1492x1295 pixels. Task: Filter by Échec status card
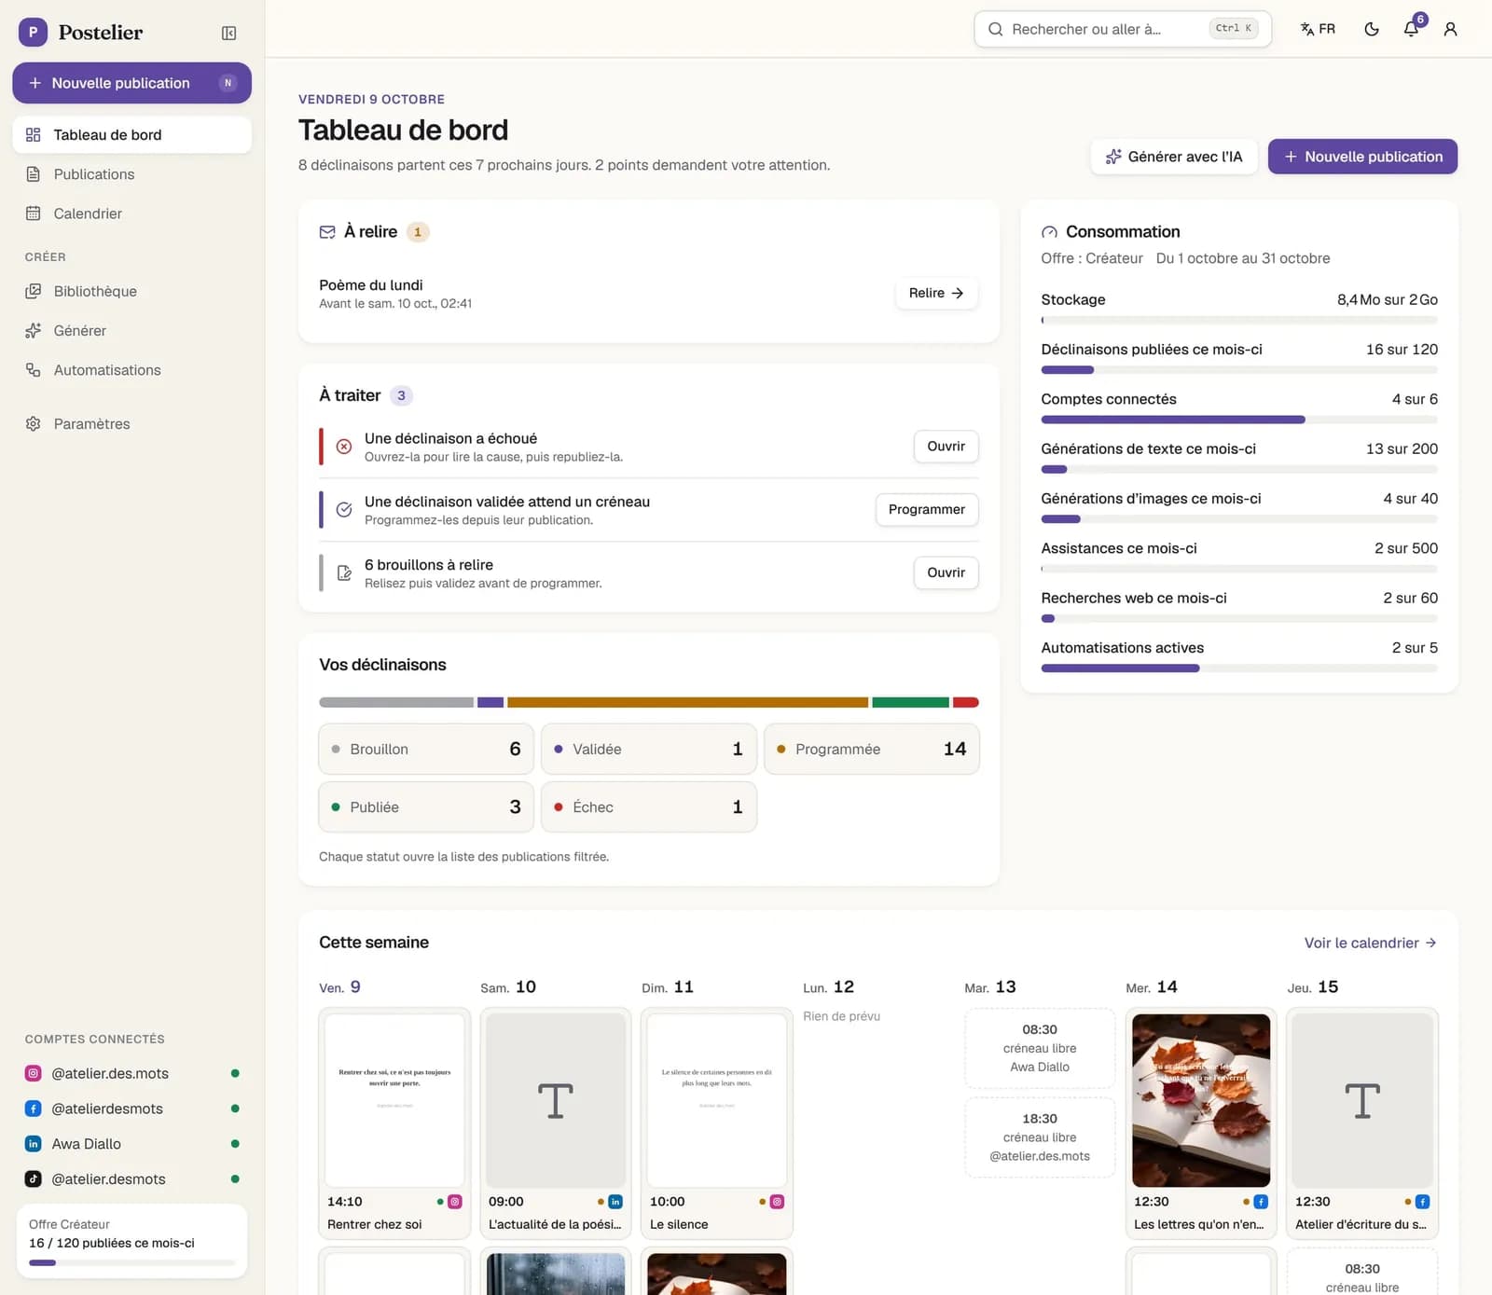point(649,806)
